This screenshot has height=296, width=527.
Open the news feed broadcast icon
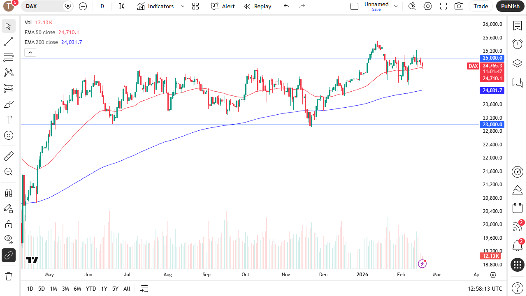click(x=518, y=227)
